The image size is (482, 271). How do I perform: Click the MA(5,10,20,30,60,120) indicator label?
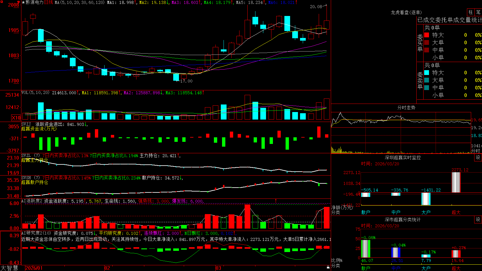80,2
